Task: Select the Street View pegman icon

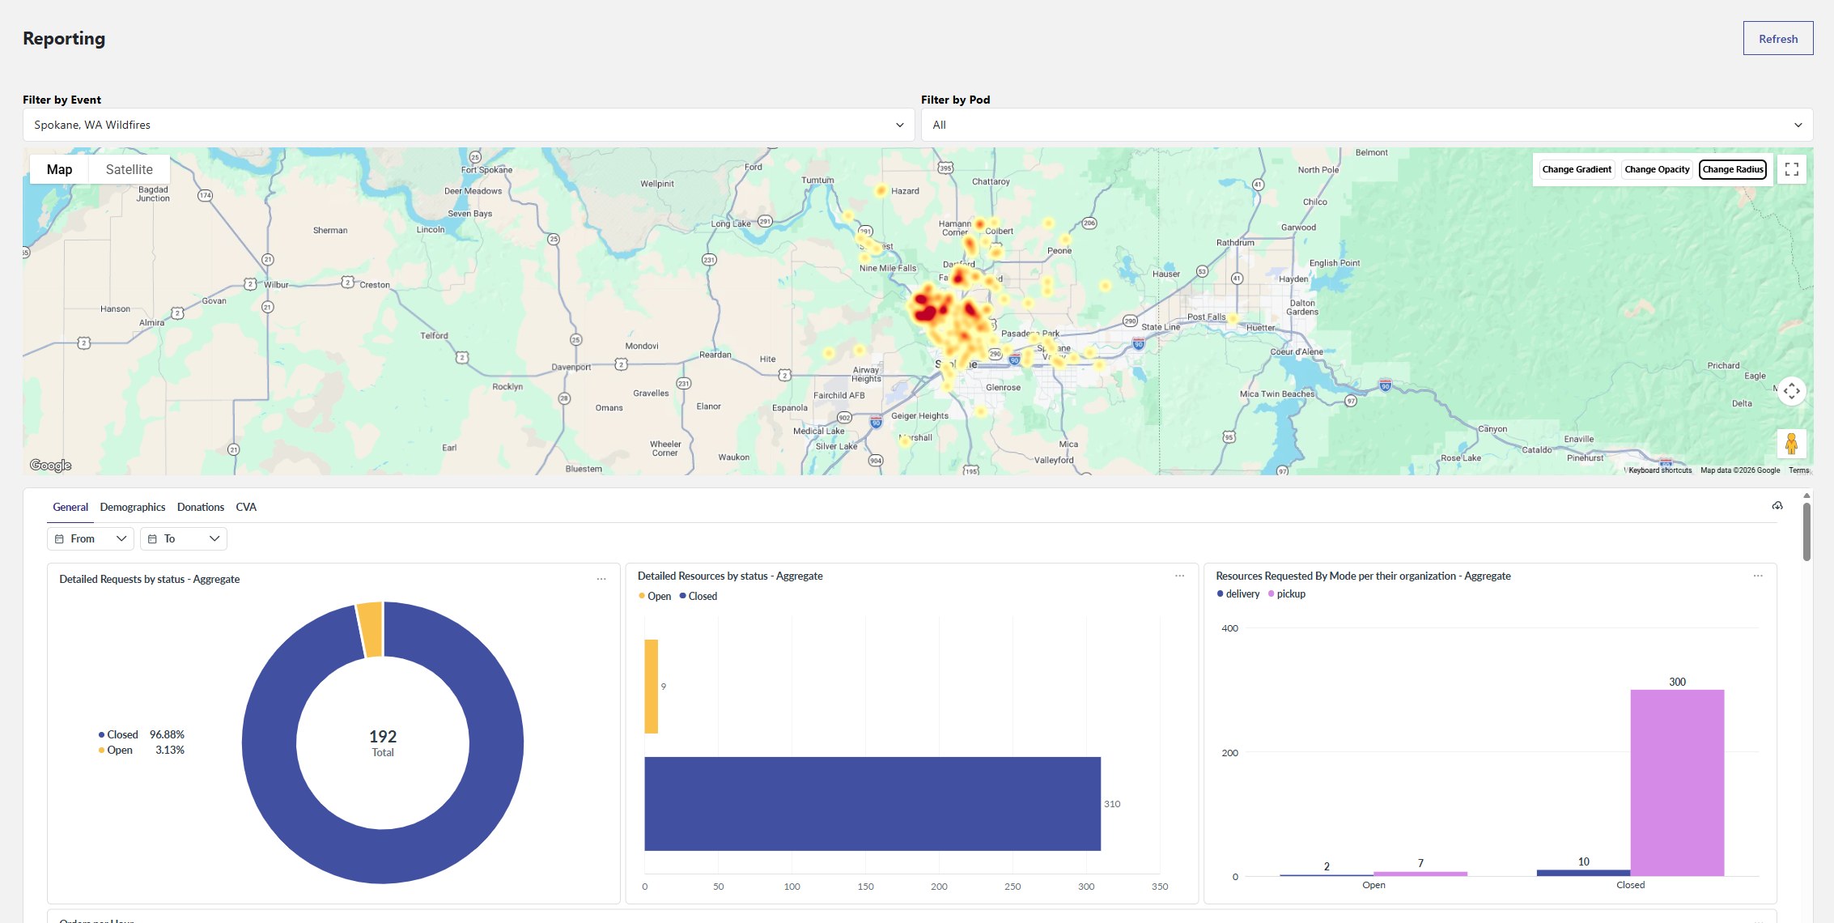Action: click(1791, 444)
